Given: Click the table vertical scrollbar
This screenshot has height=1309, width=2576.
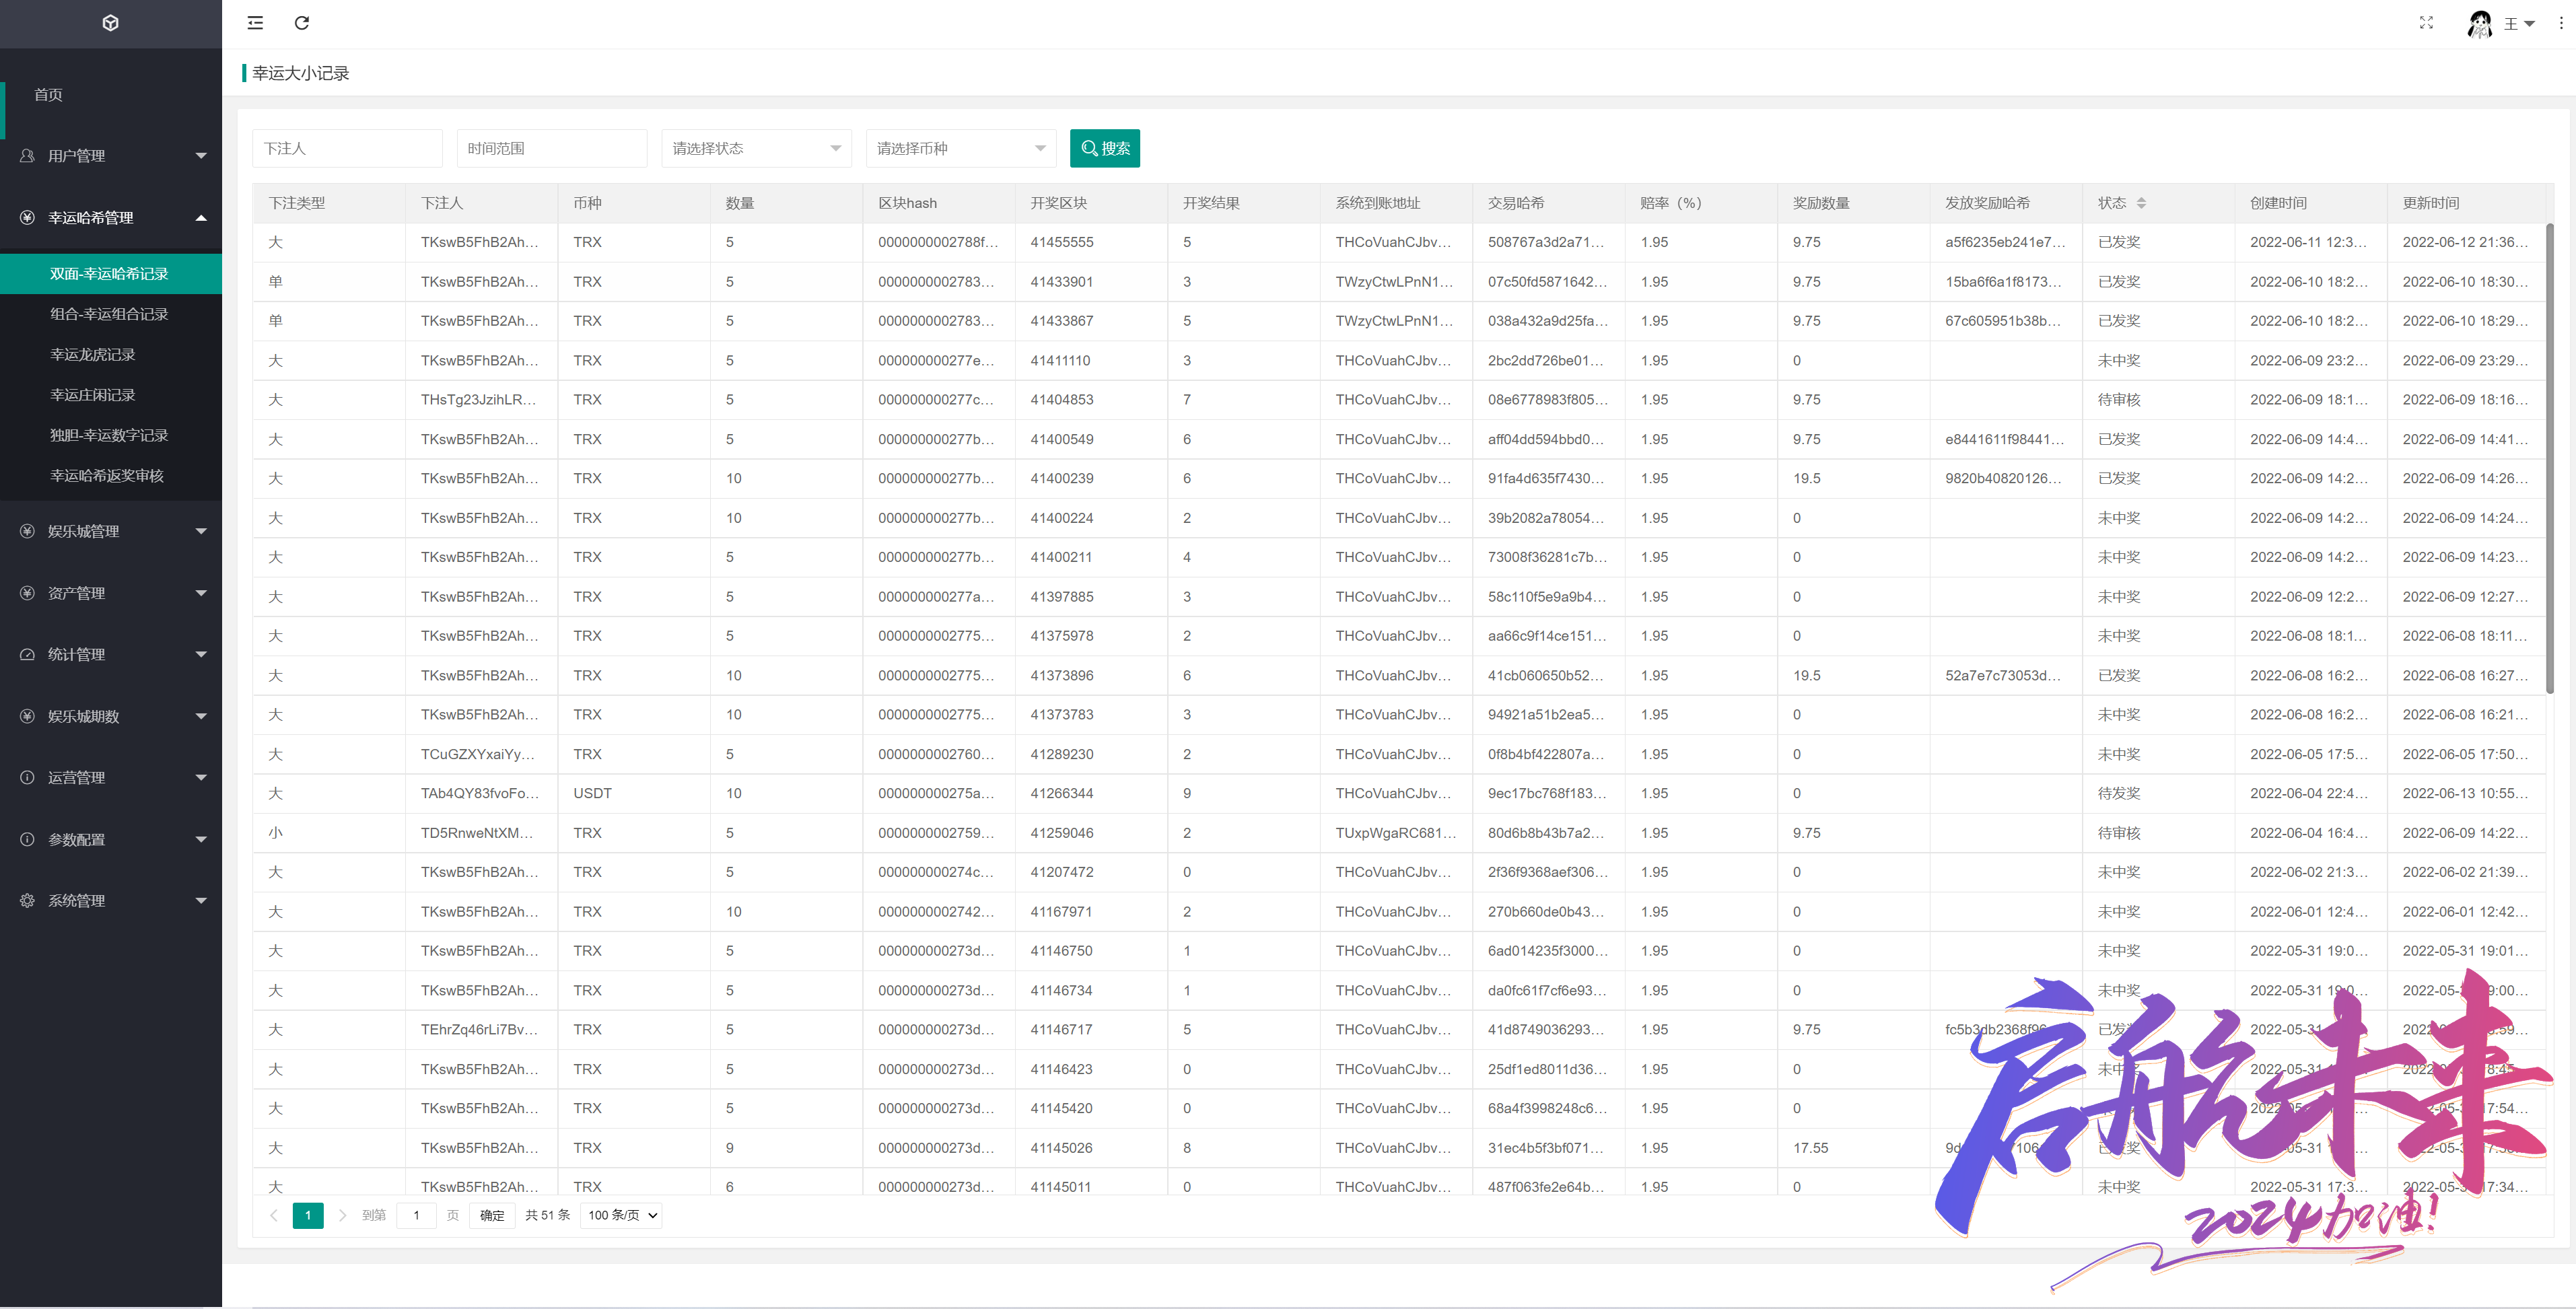Looking at the screenshot, I should click(2549, 458).
